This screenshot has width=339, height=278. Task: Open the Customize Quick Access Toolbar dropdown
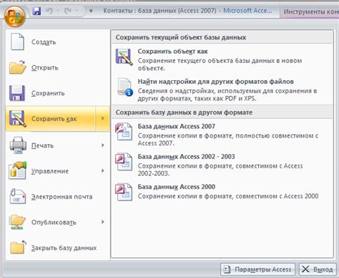(x=91, y=11)
